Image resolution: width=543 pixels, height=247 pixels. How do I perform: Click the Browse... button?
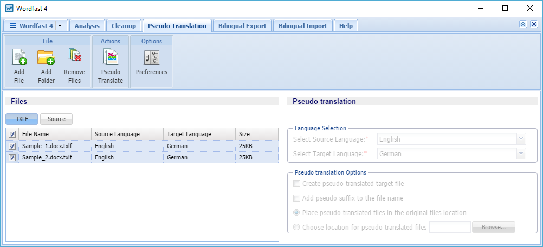494,228
